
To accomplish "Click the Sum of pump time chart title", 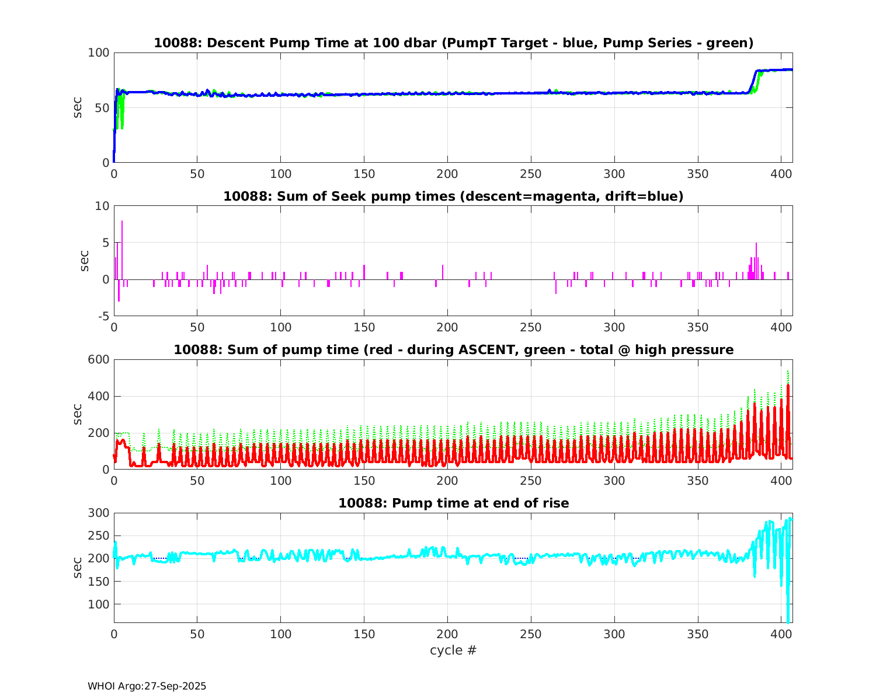I will [453, 350].
